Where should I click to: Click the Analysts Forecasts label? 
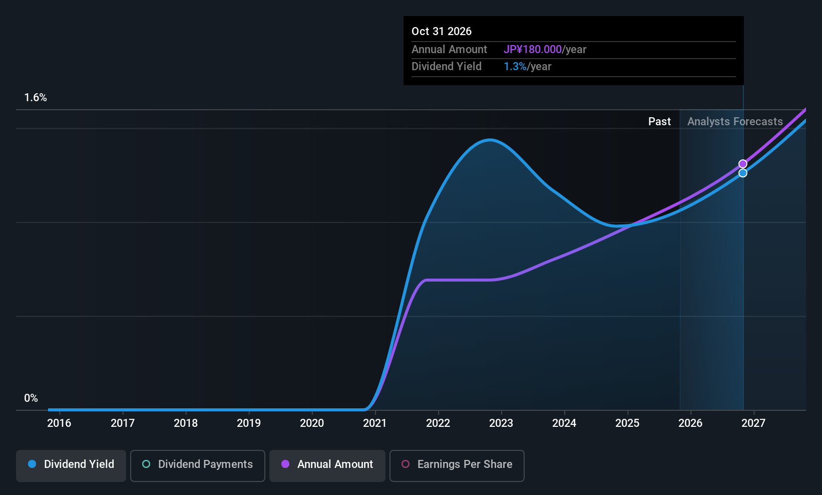coord(735,122)
